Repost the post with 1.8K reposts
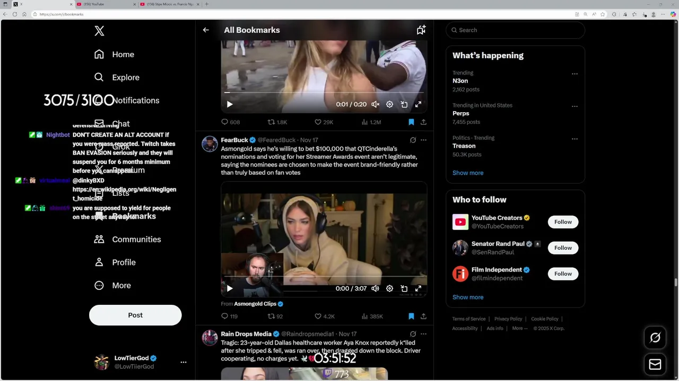Viewport: 679px width, 381px height. [x=277, y=122]
